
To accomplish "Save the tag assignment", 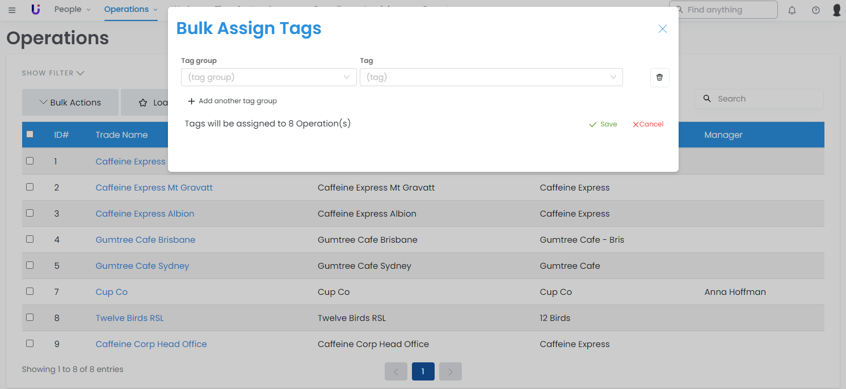I will pyautogui.click(x=603, y=124).
